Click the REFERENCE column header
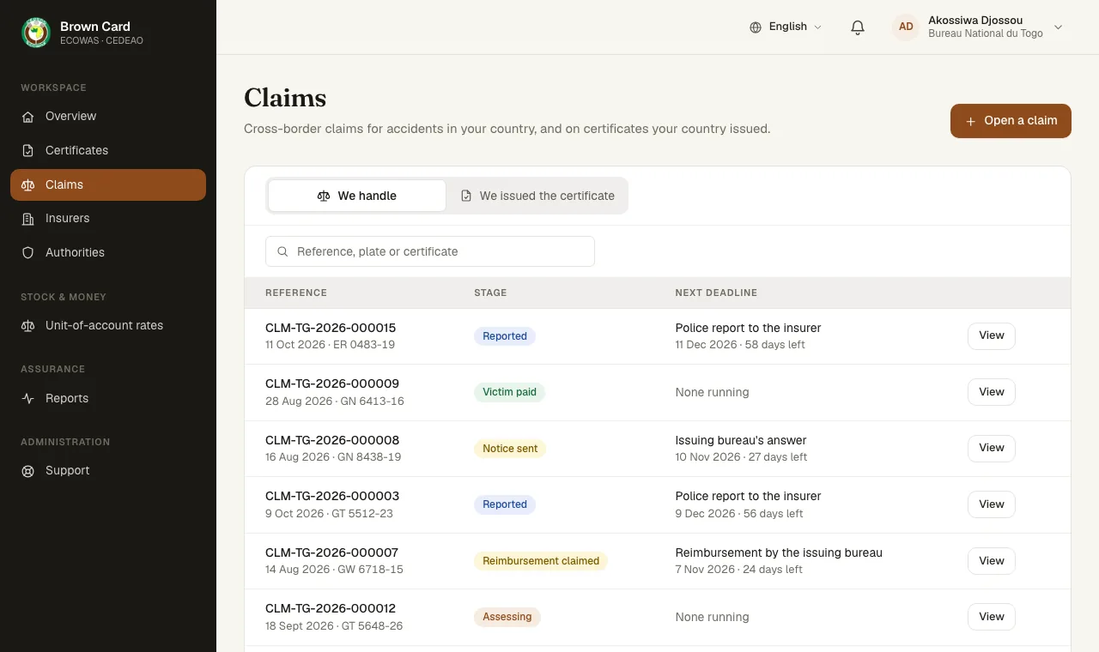 point(296,293)
